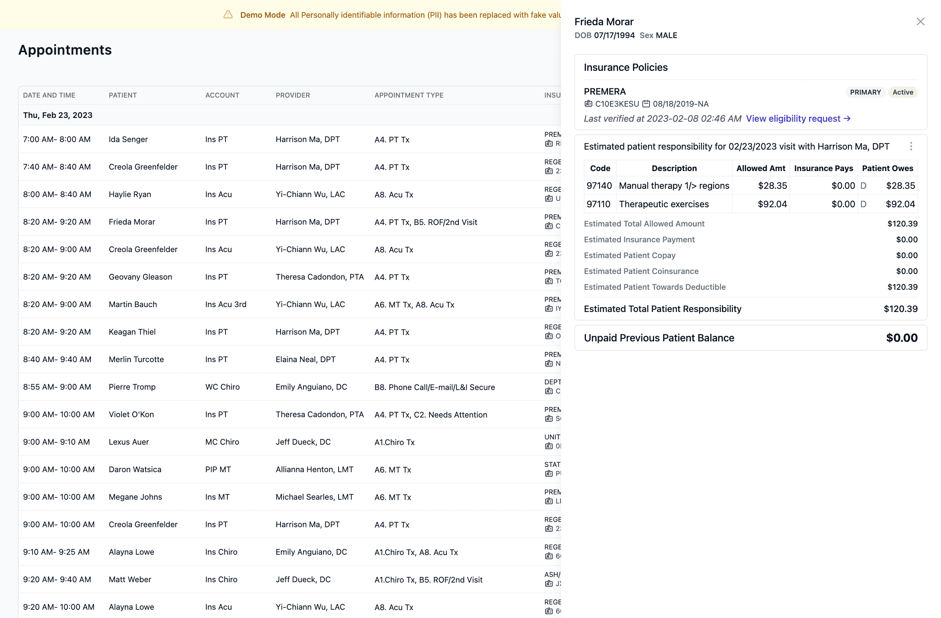This screenshot has height=618, width=941.
Task: Click the PATIENT column header
Action: pyautogui.click(x=123, y=95)
